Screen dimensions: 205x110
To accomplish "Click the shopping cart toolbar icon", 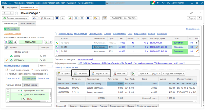I will coord(105,18).
